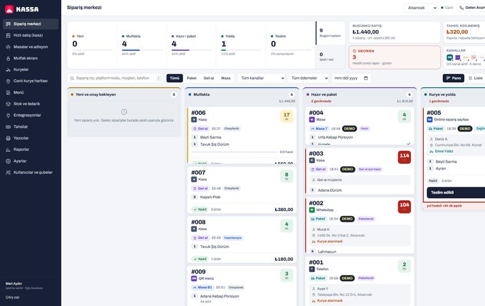Click the search magnifier icon
This screenshot has width=485, height=306.
pos(72,78)
